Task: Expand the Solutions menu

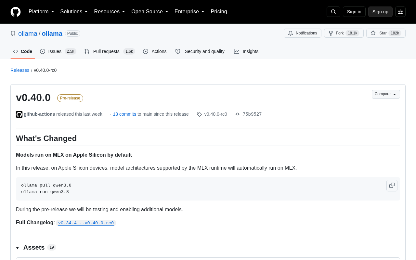Action: 74,12
